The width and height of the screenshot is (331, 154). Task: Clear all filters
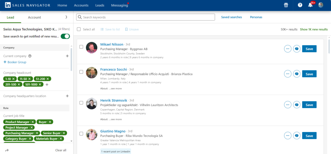(x=61, y=150)
